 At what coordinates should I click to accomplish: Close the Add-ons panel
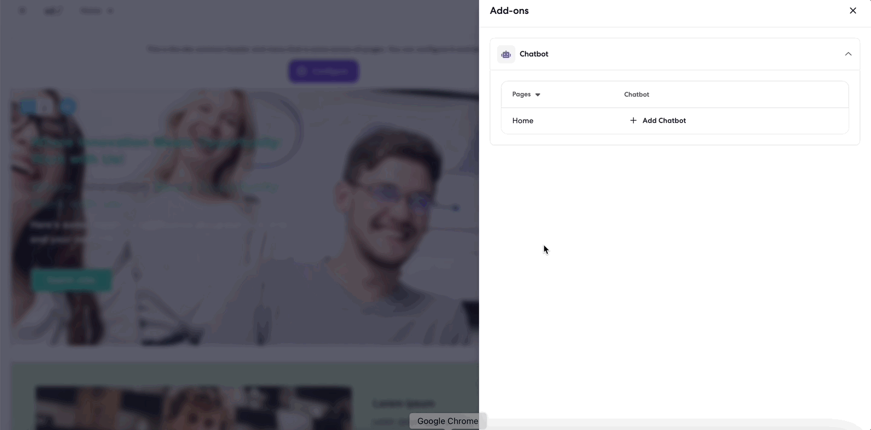[853, 11]
